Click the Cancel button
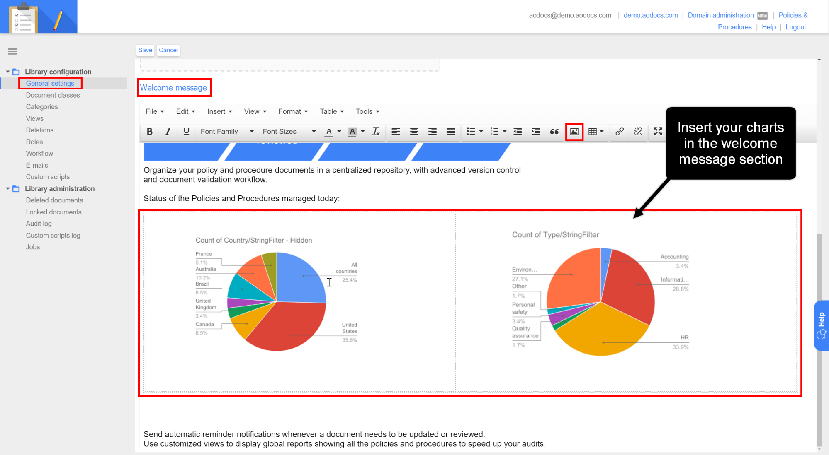This screenshot has height=455, width=829. tap(168, 50)
